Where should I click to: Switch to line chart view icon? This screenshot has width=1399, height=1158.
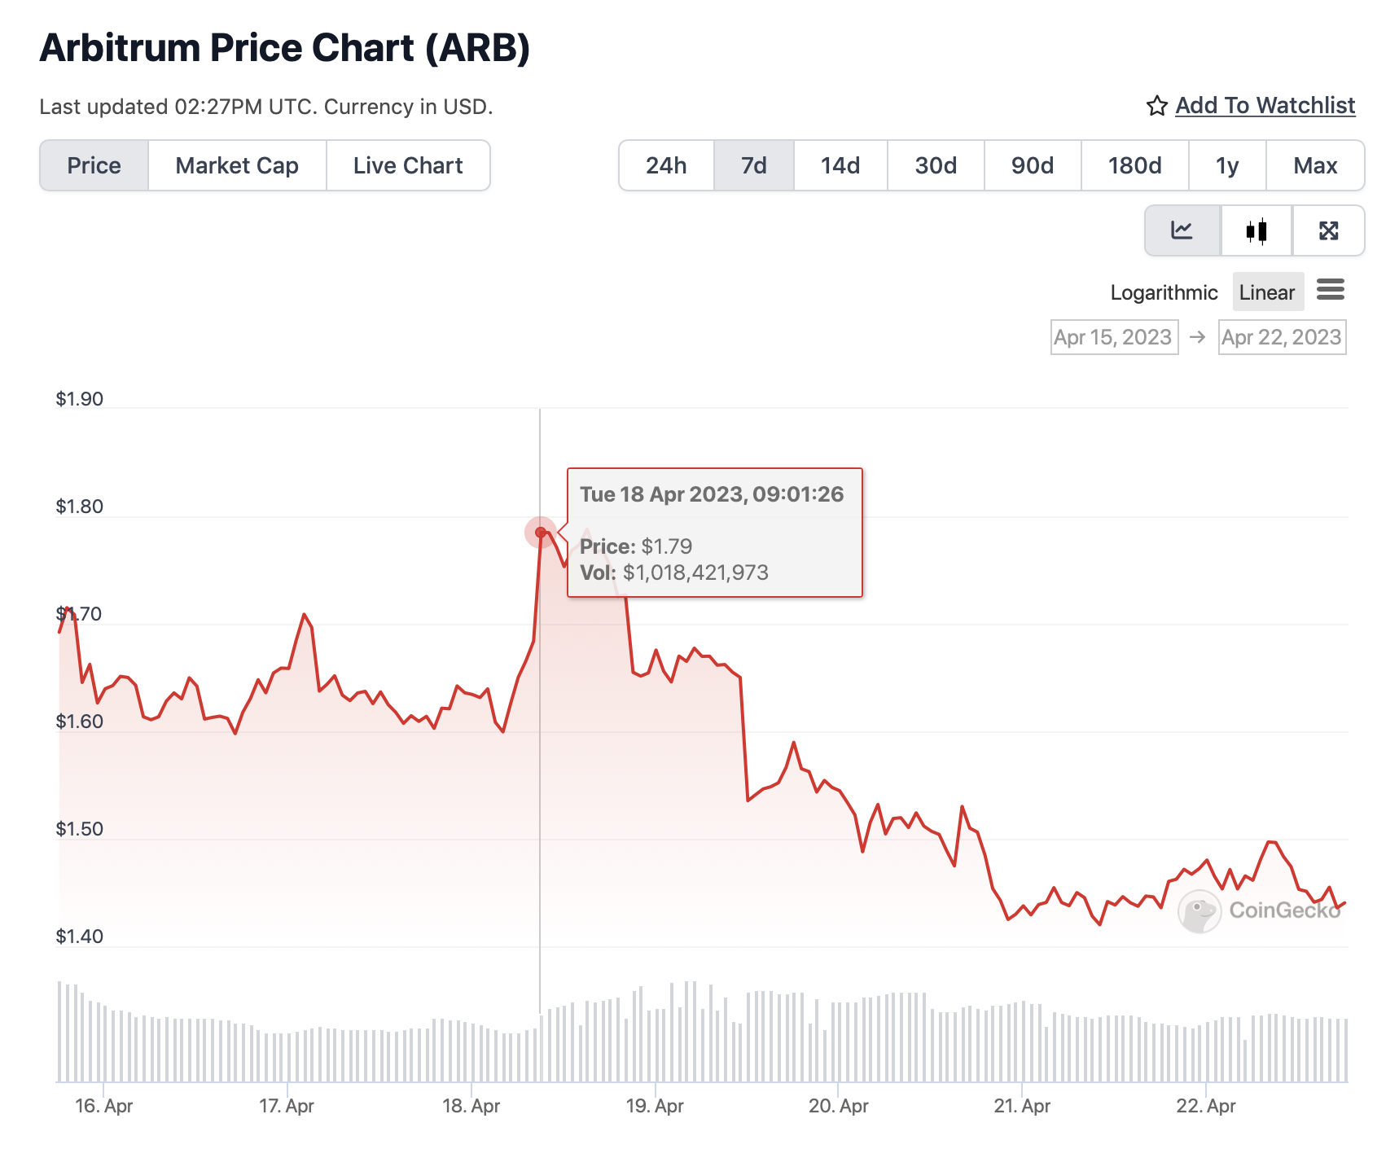(x=1182, y=230)
